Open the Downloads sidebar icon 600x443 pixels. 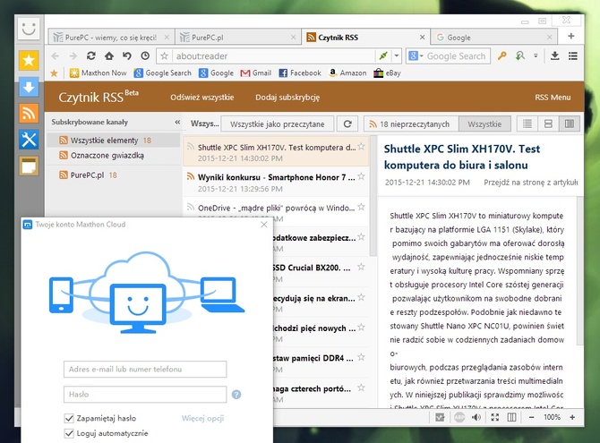tap(29, 87)
